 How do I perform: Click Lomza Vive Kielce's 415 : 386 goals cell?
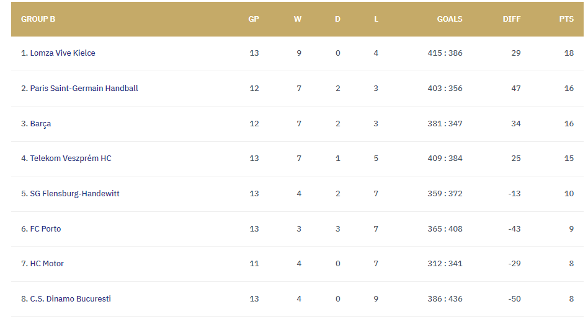(x=445, y=53)
